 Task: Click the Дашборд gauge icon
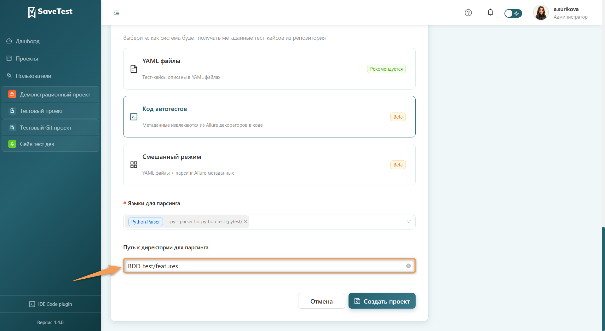(x=9, y=41)
